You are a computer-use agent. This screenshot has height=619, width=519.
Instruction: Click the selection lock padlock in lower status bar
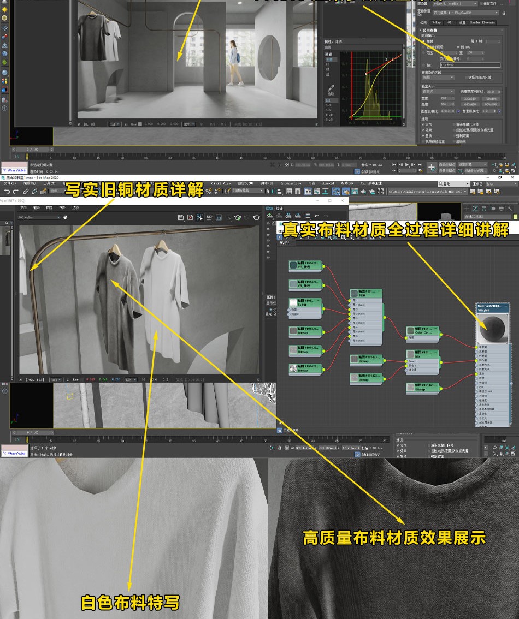pos(280,448)
